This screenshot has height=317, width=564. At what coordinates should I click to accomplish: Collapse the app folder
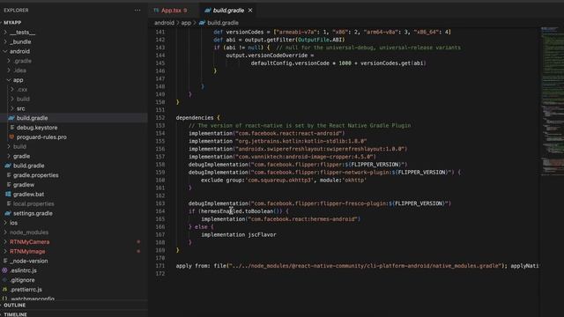pos(18,80)
